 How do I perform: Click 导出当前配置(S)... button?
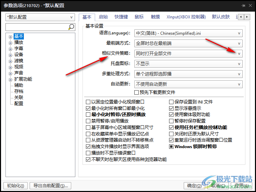tap(50, 186)
